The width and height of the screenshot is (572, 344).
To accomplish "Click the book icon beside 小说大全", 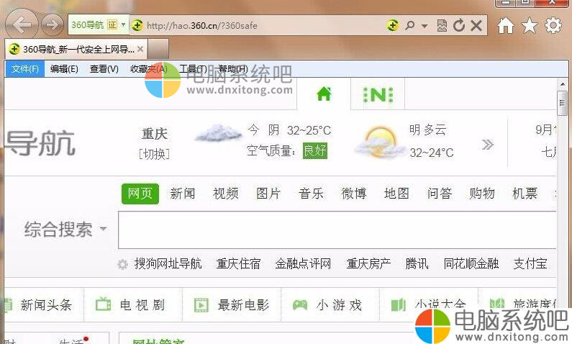I will 399,305.
